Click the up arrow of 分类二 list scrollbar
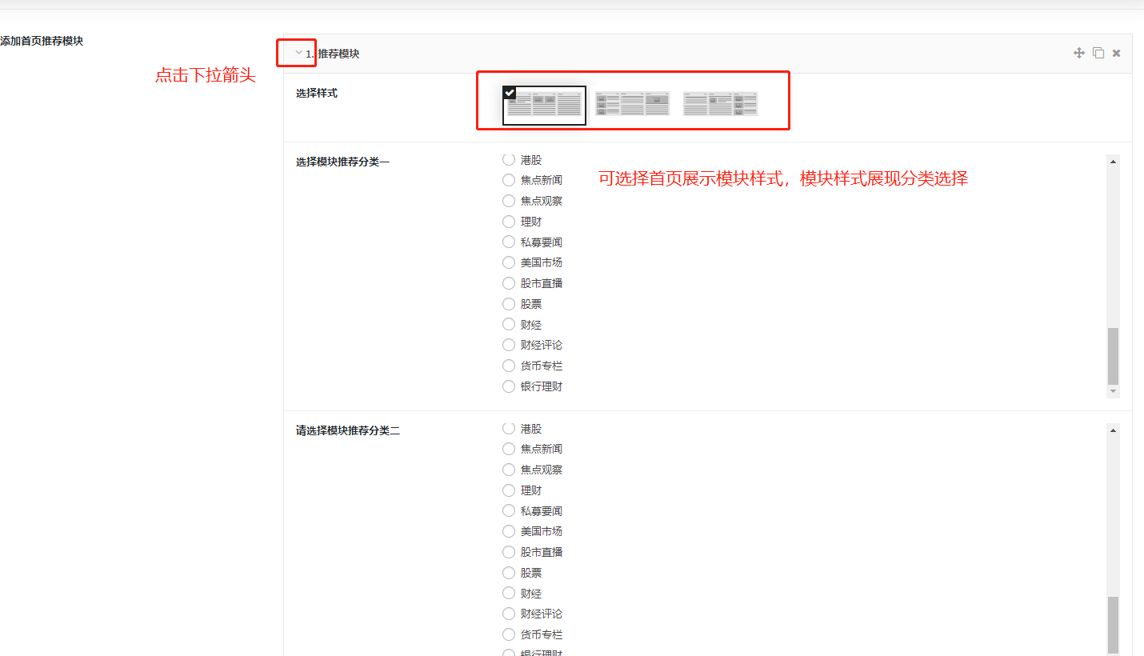This screenshot has width=1144, height=656. 1113,430
